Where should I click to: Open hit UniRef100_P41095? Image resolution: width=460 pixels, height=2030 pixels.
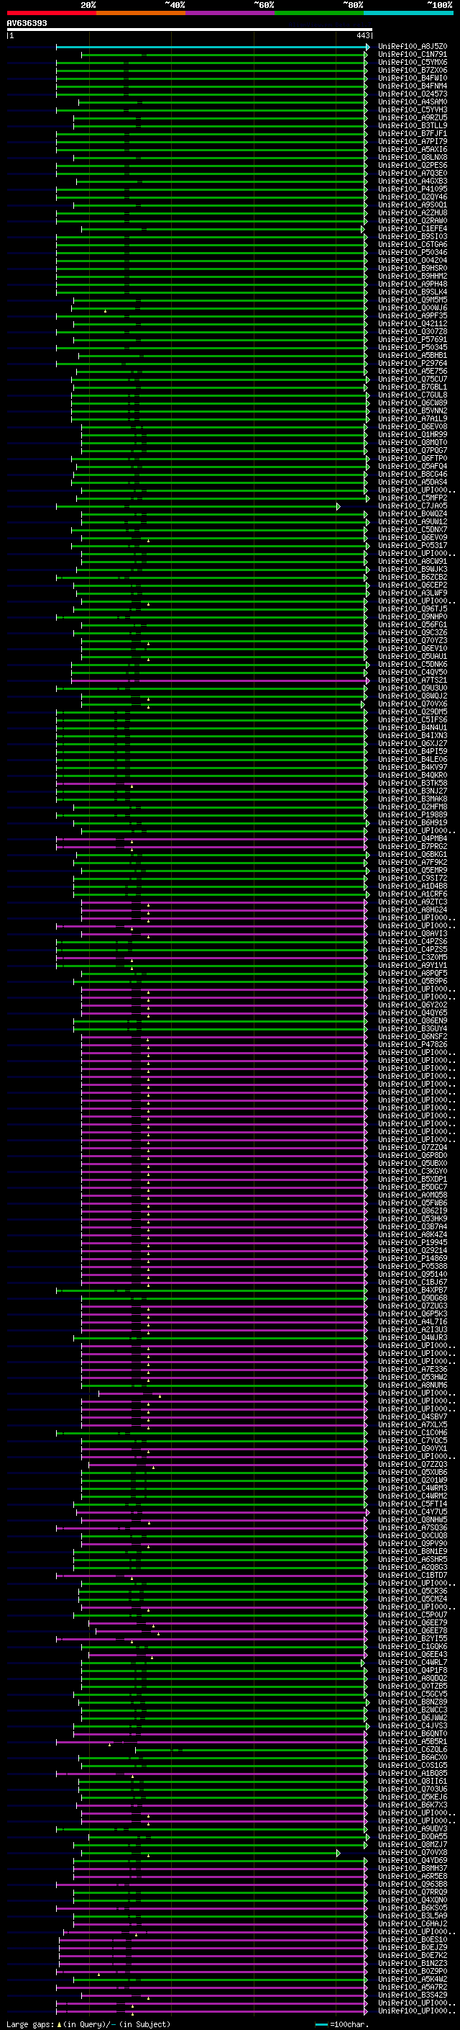pyautogui.click(x=412, y=189)
